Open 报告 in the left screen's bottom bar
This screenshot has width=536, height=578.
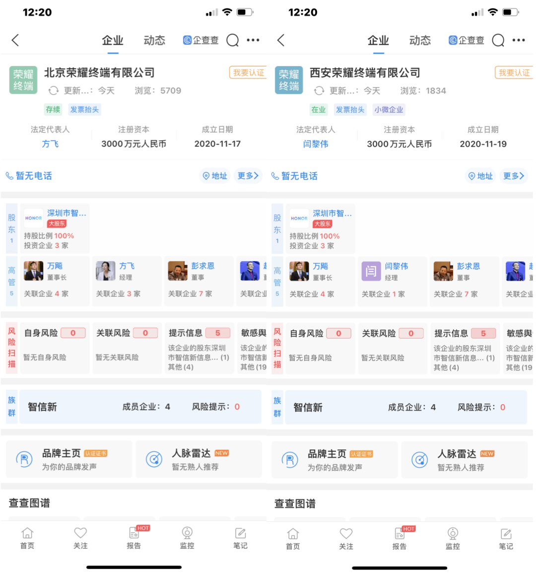tap(134, 538)
